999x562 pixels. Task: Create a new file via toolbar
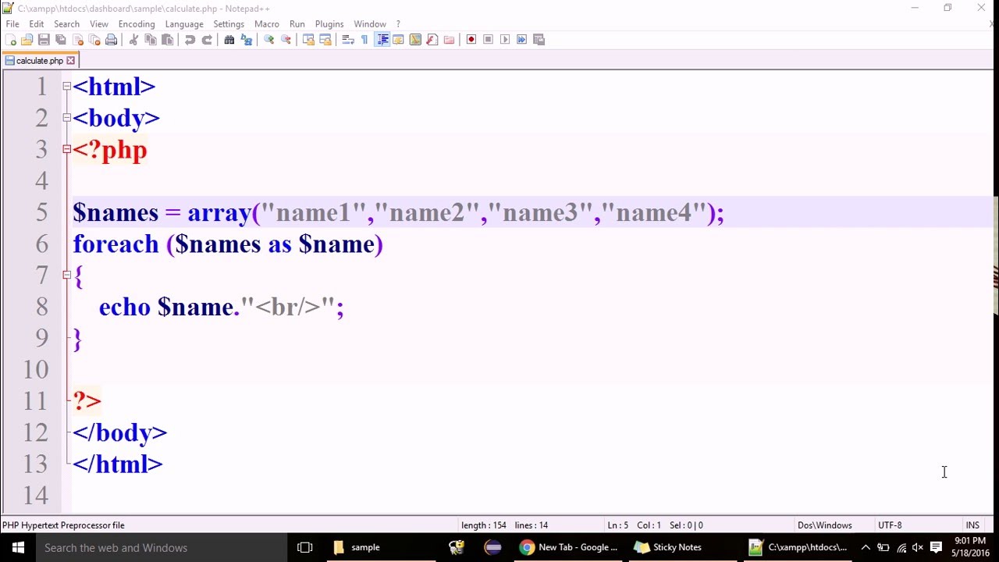click(x=10, y=40)
